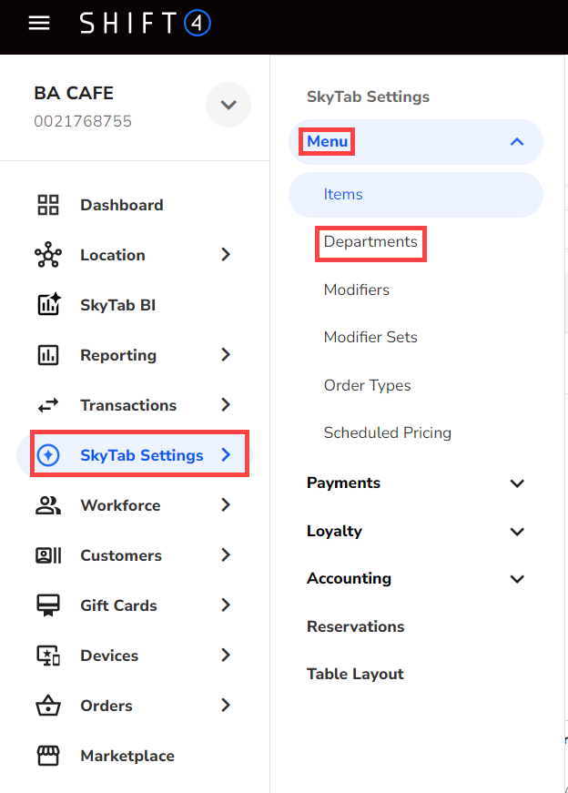This screenshot has height=793, width=568.
Task: Click the Reporting bar chart icon
Action: (47, 355)
